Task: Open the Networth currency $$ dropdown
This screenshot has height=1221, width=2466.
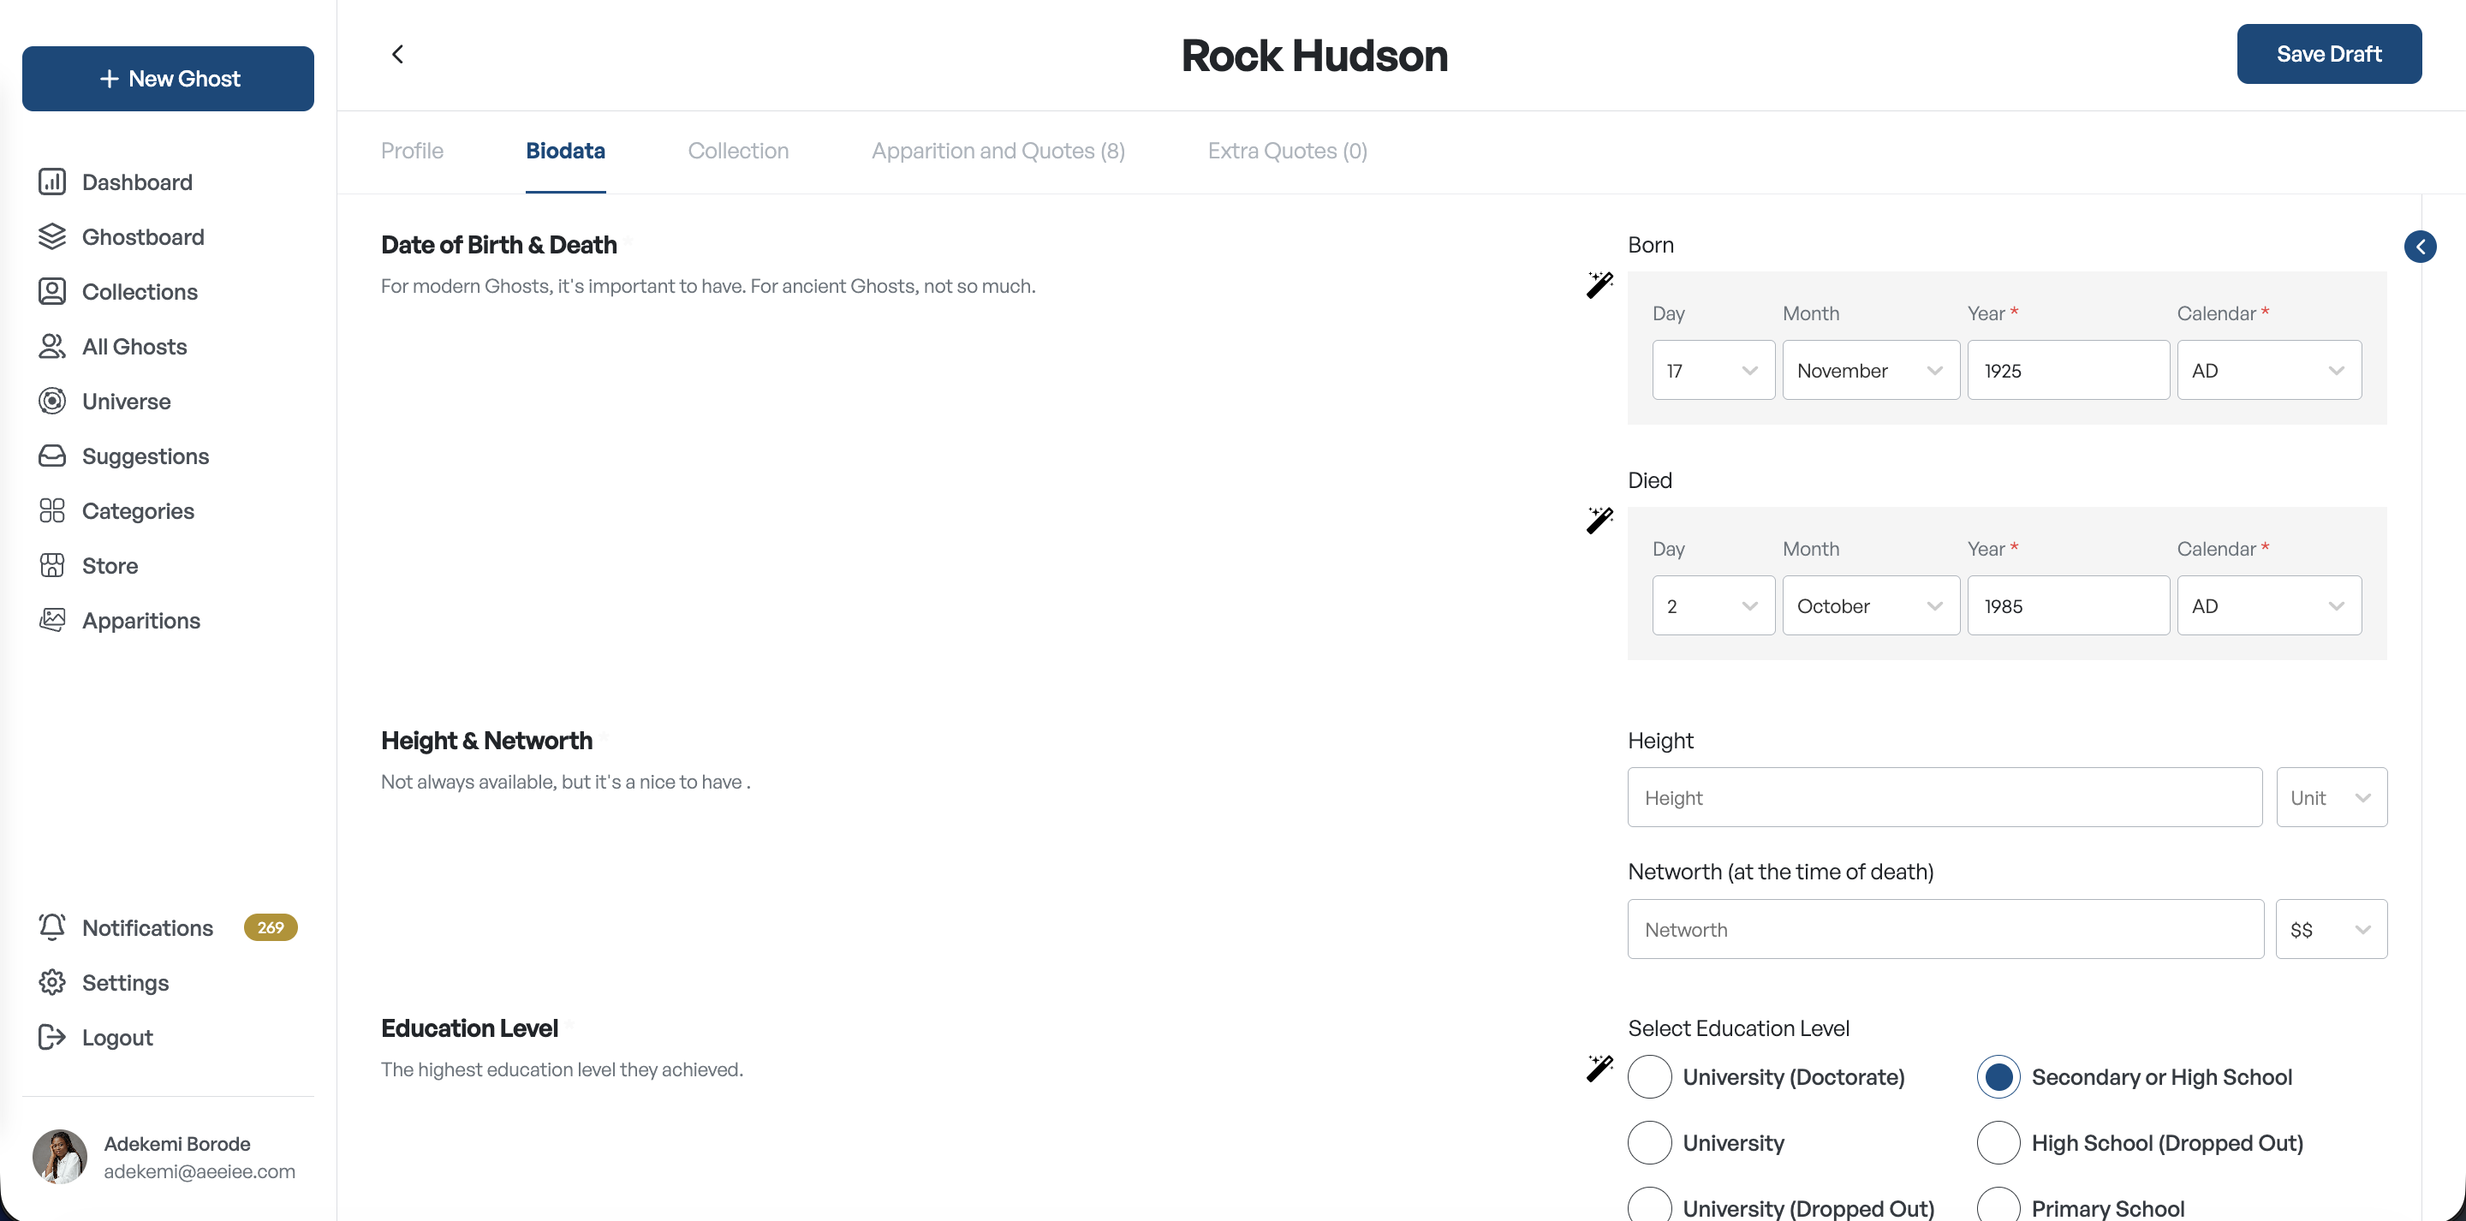Action: click(2331, 930)
